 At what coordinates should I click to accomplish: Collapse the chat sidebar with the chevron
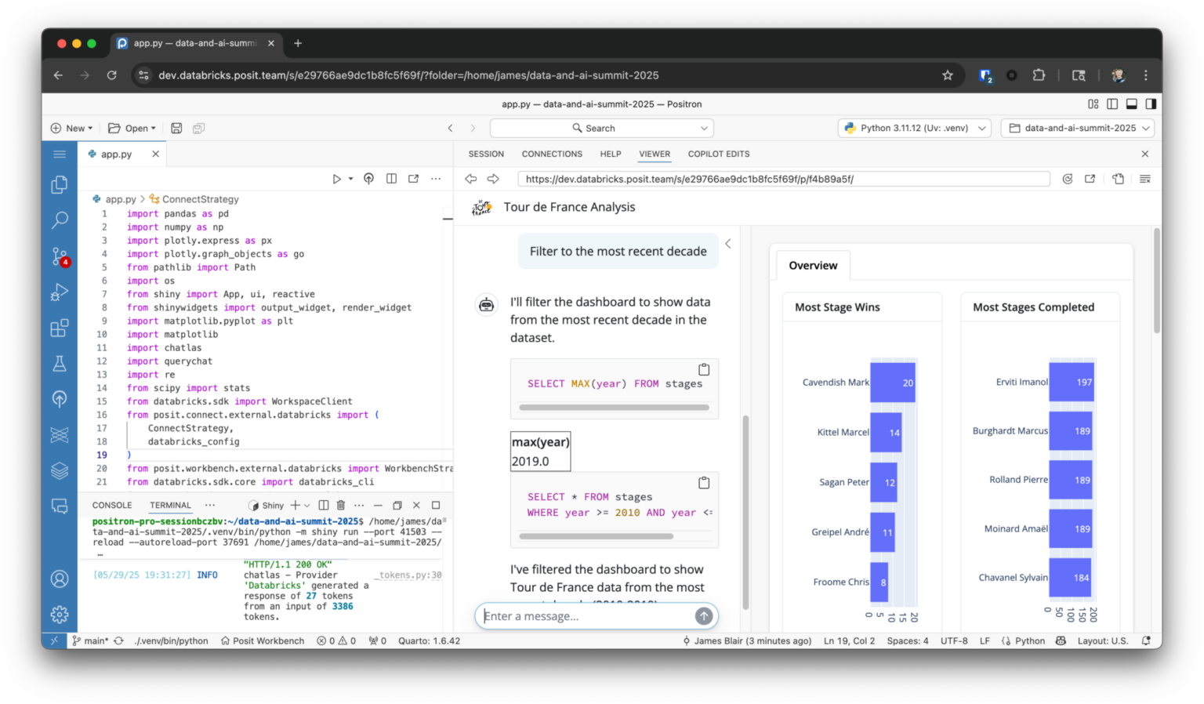pos(727,243)
